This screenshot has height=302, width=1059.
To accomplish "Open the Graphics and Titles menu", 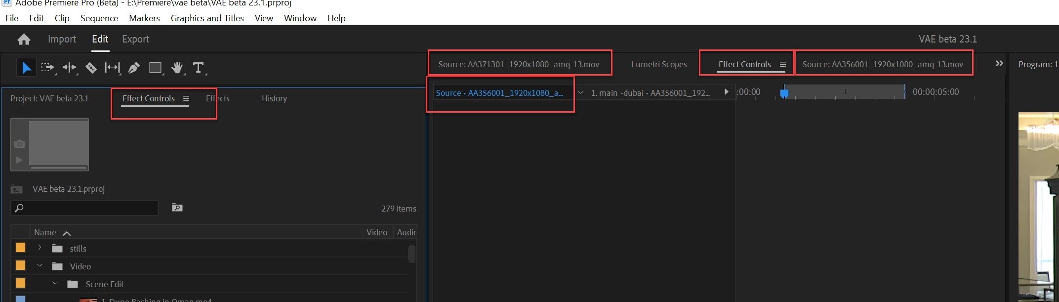I will pos(207,18).
